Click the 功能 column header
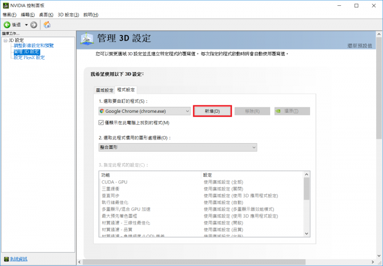This screenshot has height=266, width=383. coord(150,175)
